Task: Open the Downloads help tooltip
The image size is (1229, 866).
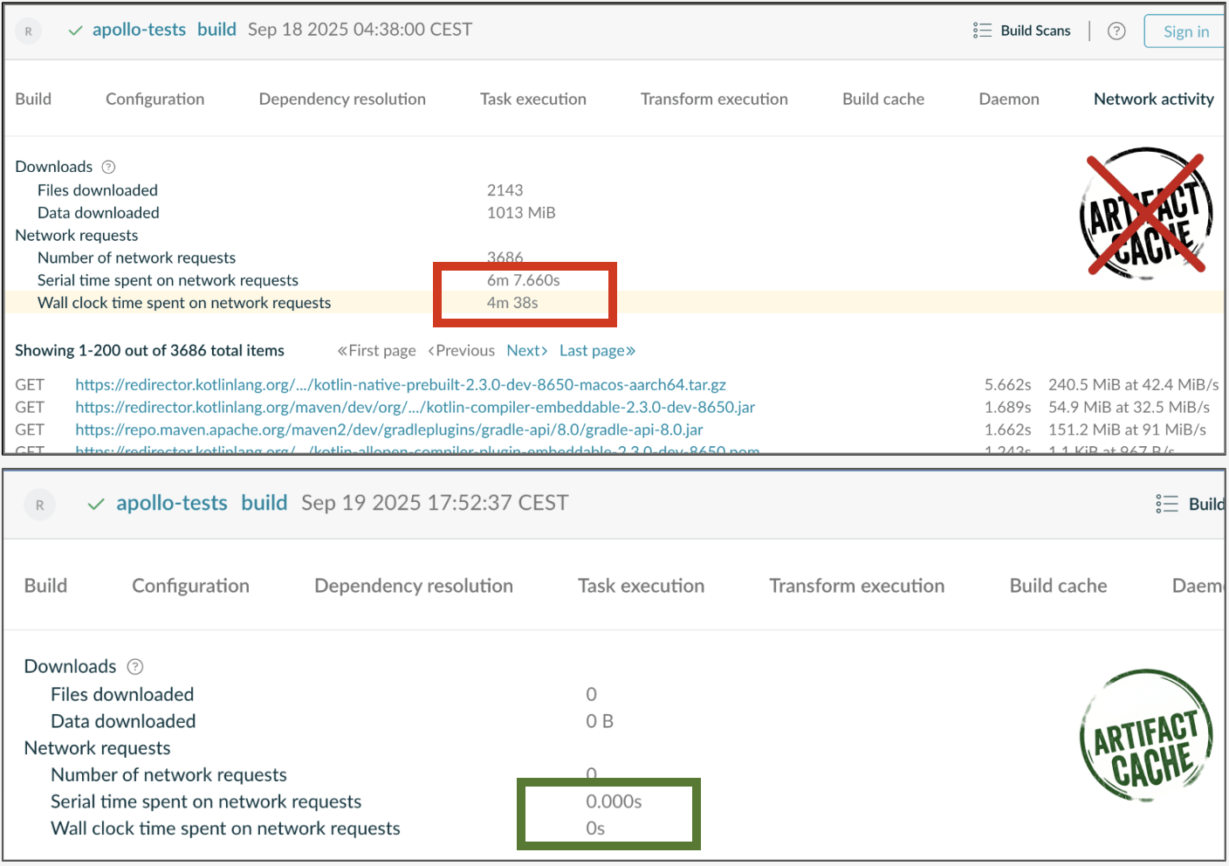Action: (x=107, y=166)
